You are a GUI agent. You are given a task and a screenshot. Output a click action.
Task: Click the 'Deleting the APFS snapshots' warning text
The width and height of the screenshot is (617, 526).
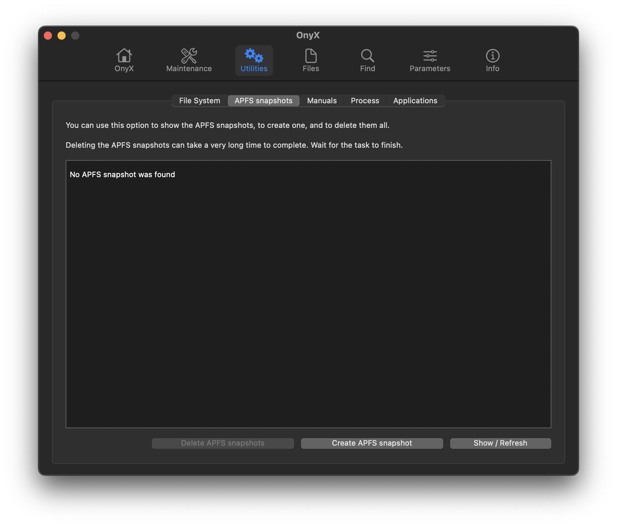[234, 145]
